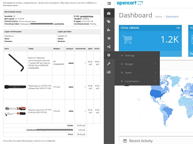Screen dimensions: 193x144
Task: Click Brazil on the world map
Action: pos(168,111)
